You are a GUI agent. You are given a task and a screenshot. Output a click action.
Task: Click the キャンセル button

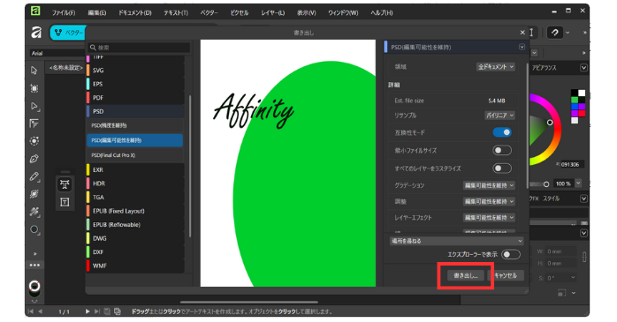506,275
